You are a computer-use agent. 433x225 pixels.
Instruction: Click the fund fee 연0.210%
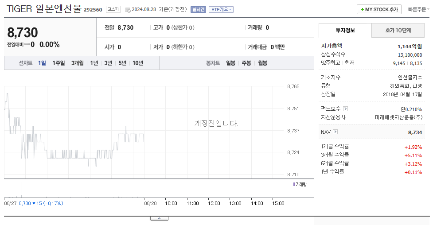tap(411, 109)
